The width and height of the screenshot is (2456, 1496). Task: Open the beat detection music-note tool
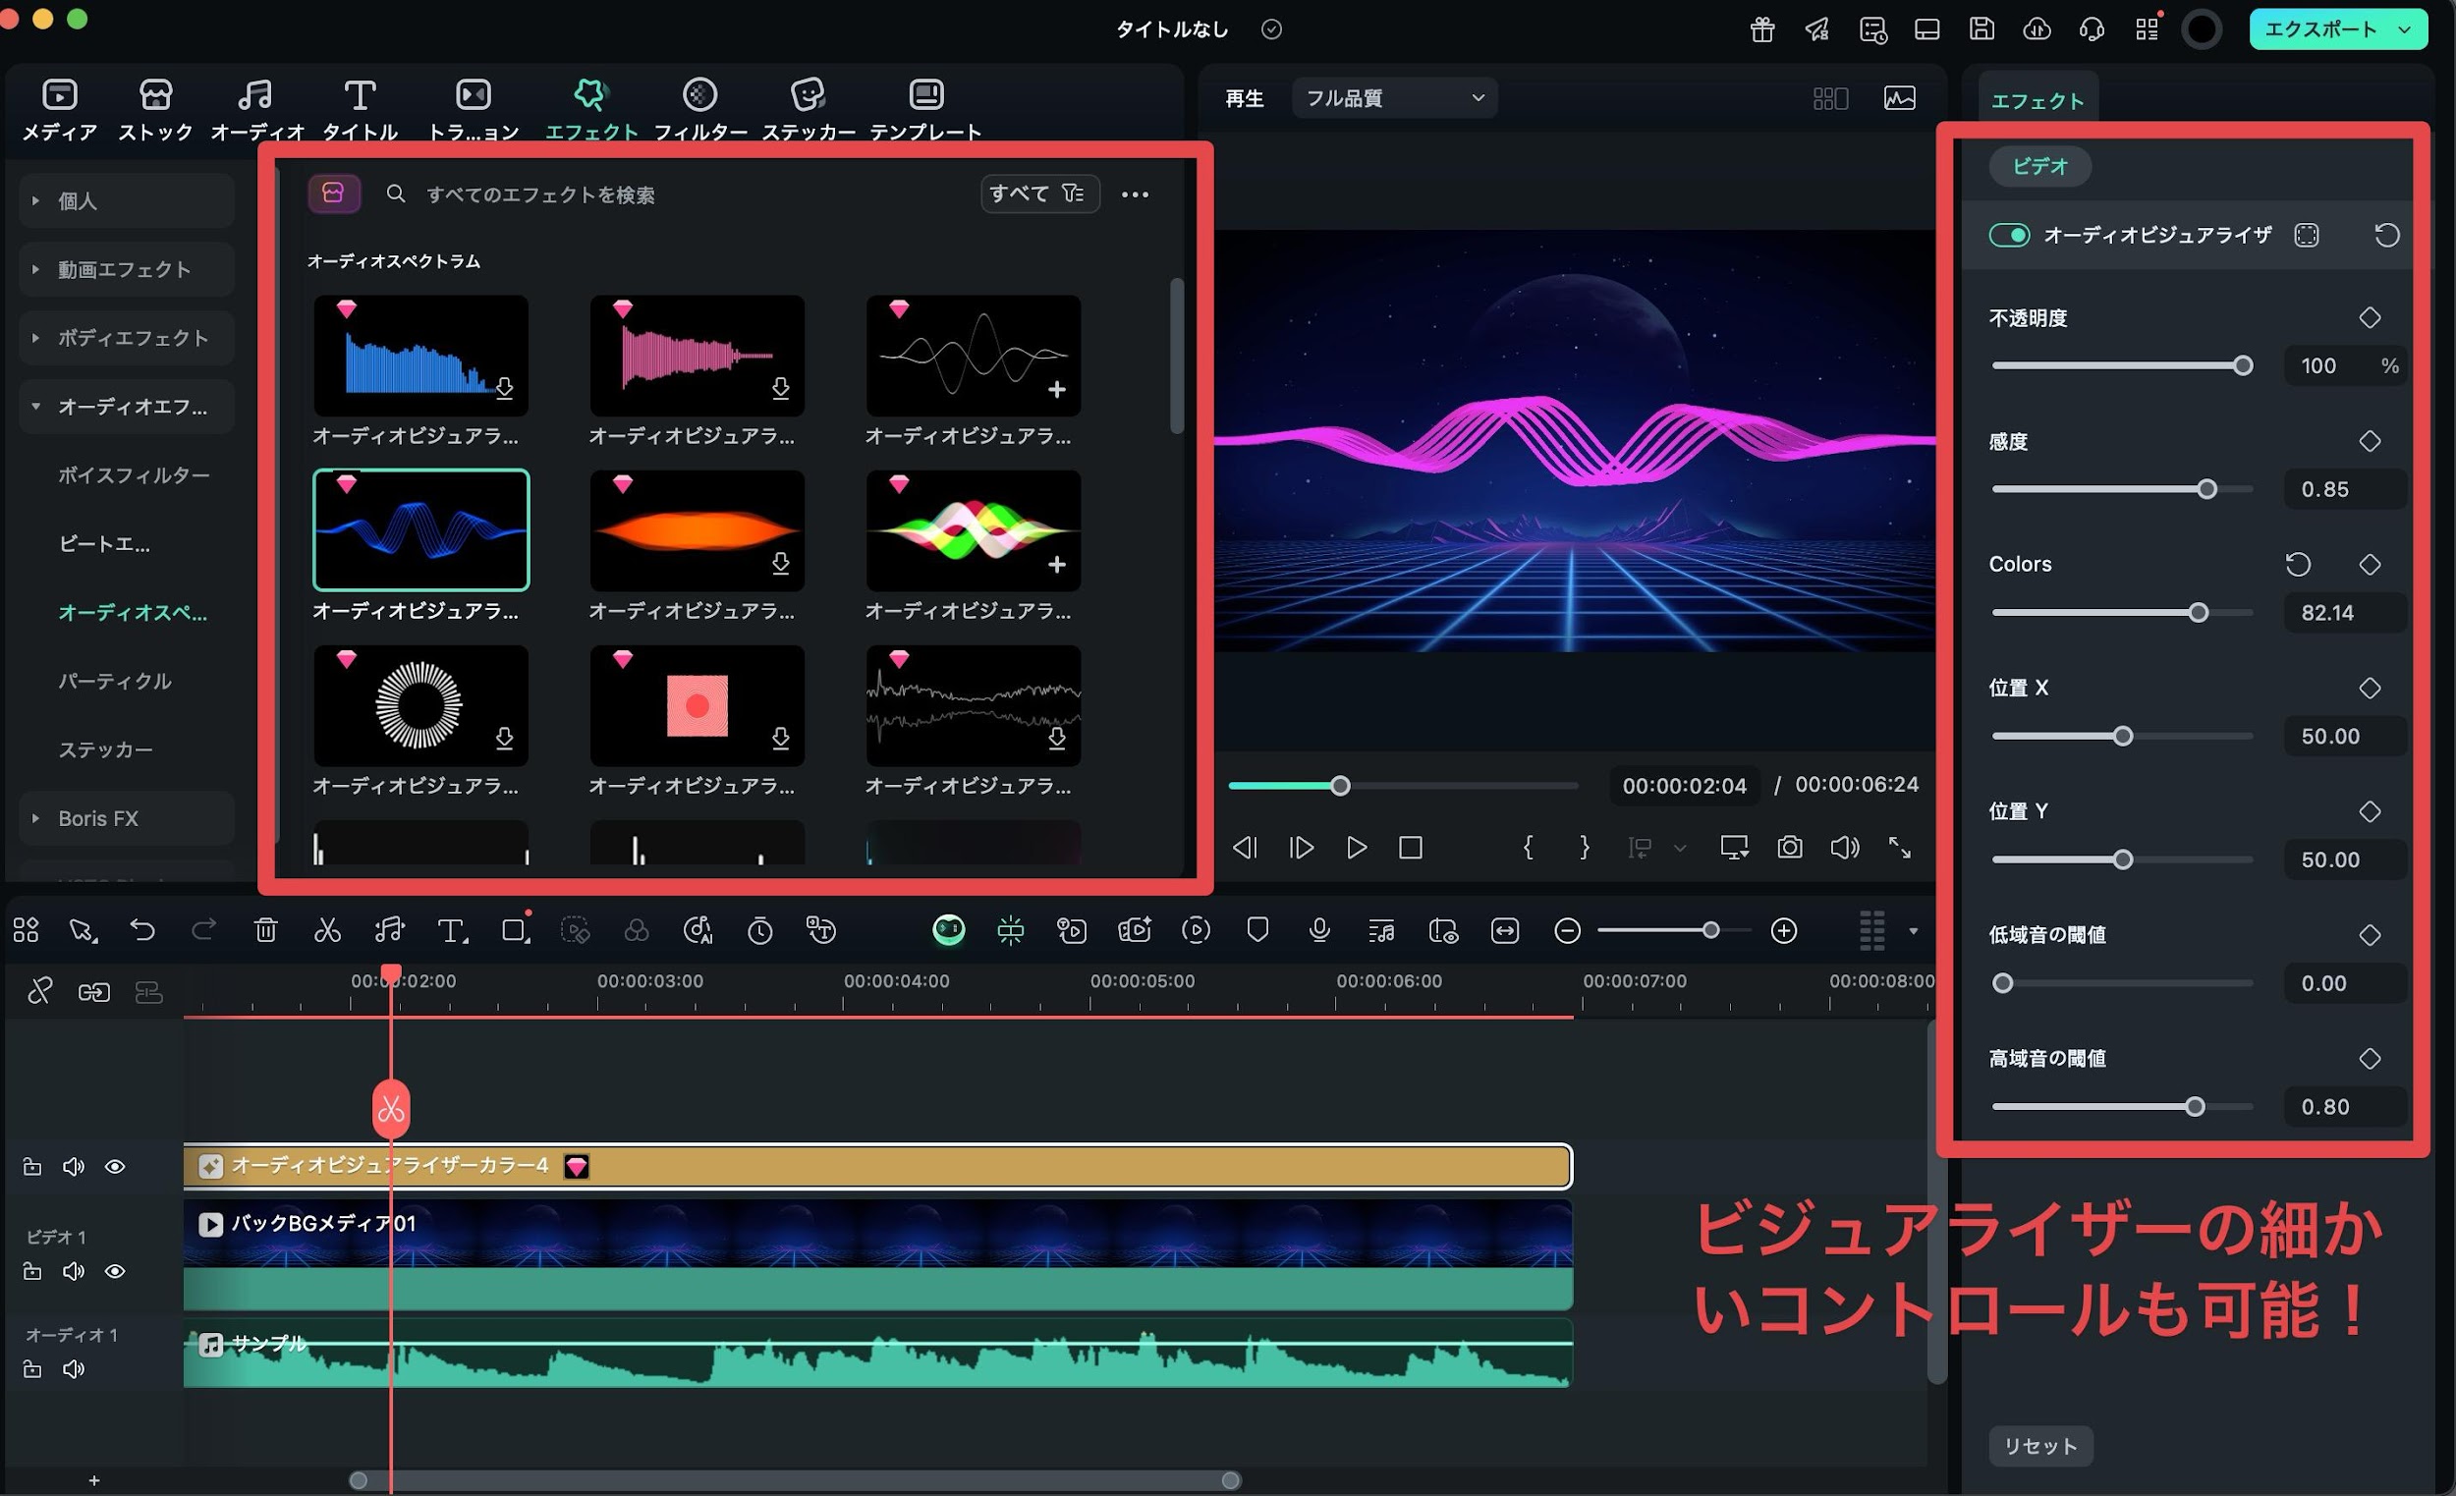389,930
